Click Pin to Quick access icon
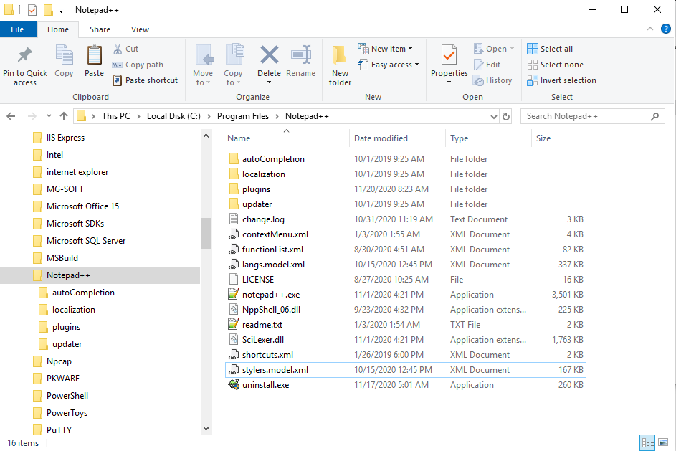 pyautogui.click(x=24, y=55)
